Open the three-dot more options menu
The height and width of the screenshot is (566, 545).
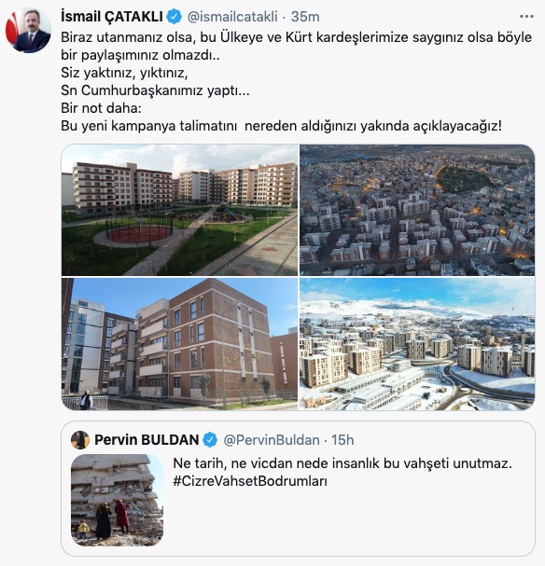pyautogui.click(x=526, y=17)
